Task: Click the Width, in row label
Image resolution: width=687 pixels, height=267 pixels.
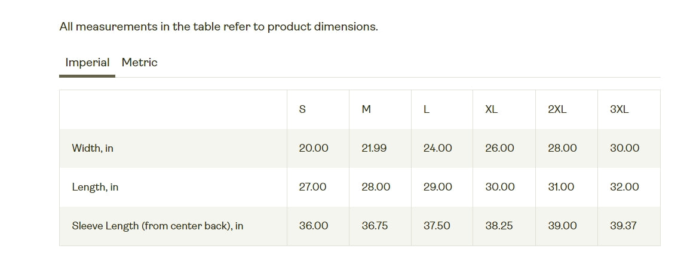Action: tap(93, 148)
